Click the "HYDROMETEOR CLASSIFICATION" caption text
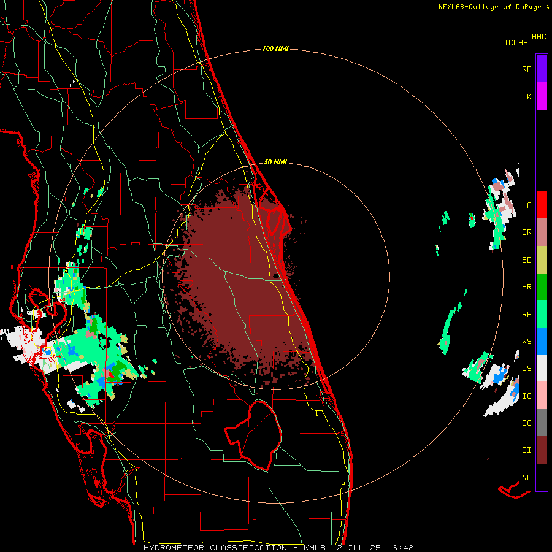The width and height of the screenshot is (552, 552). [x=215, y=548]
